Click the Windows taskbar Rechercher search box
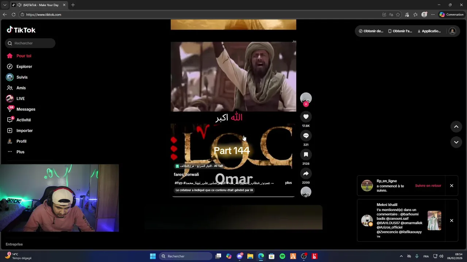Image resolution: width=467 pixels, height=262 pixels. click(x=185, y=256)
